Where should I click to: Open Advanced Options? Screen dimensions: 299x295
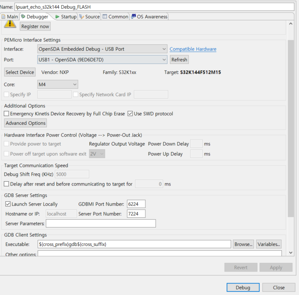click(25, 123)
